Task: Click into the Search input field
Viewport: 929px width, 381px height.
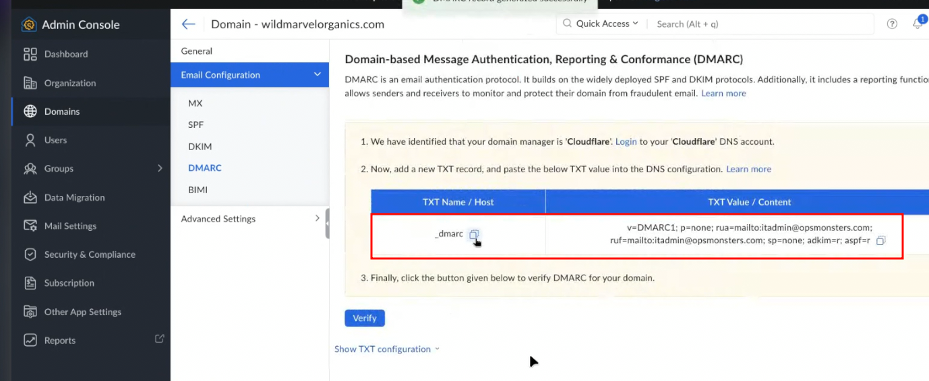Action: coord(755,24)
